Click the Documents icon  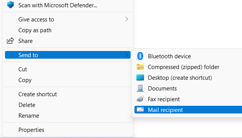click(x=140, y=88)
